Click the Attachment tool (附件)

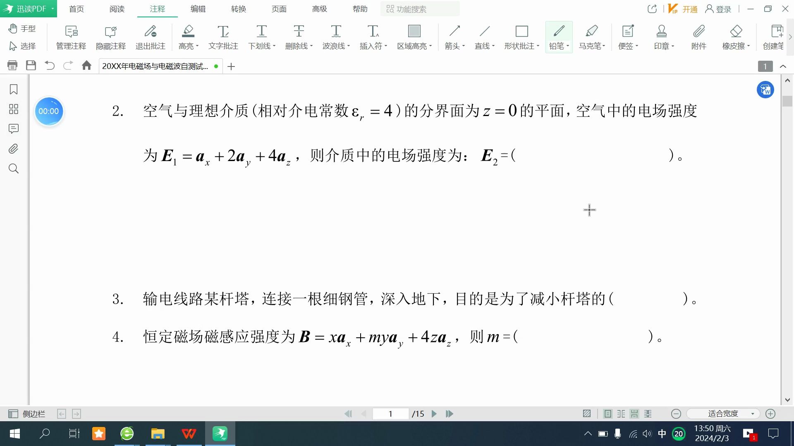click(699, 37)
